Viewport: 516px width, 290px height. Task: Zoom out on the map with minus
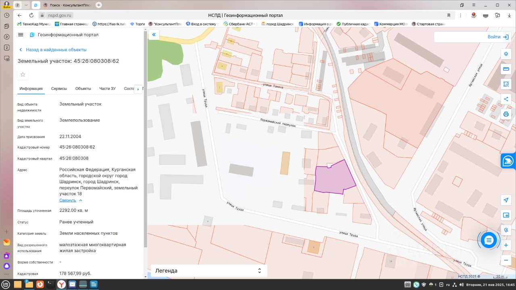506,260
